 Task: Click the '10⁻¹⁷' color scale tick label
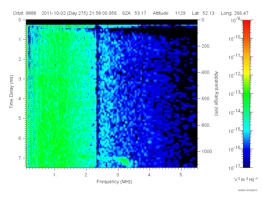pos(234,167)
